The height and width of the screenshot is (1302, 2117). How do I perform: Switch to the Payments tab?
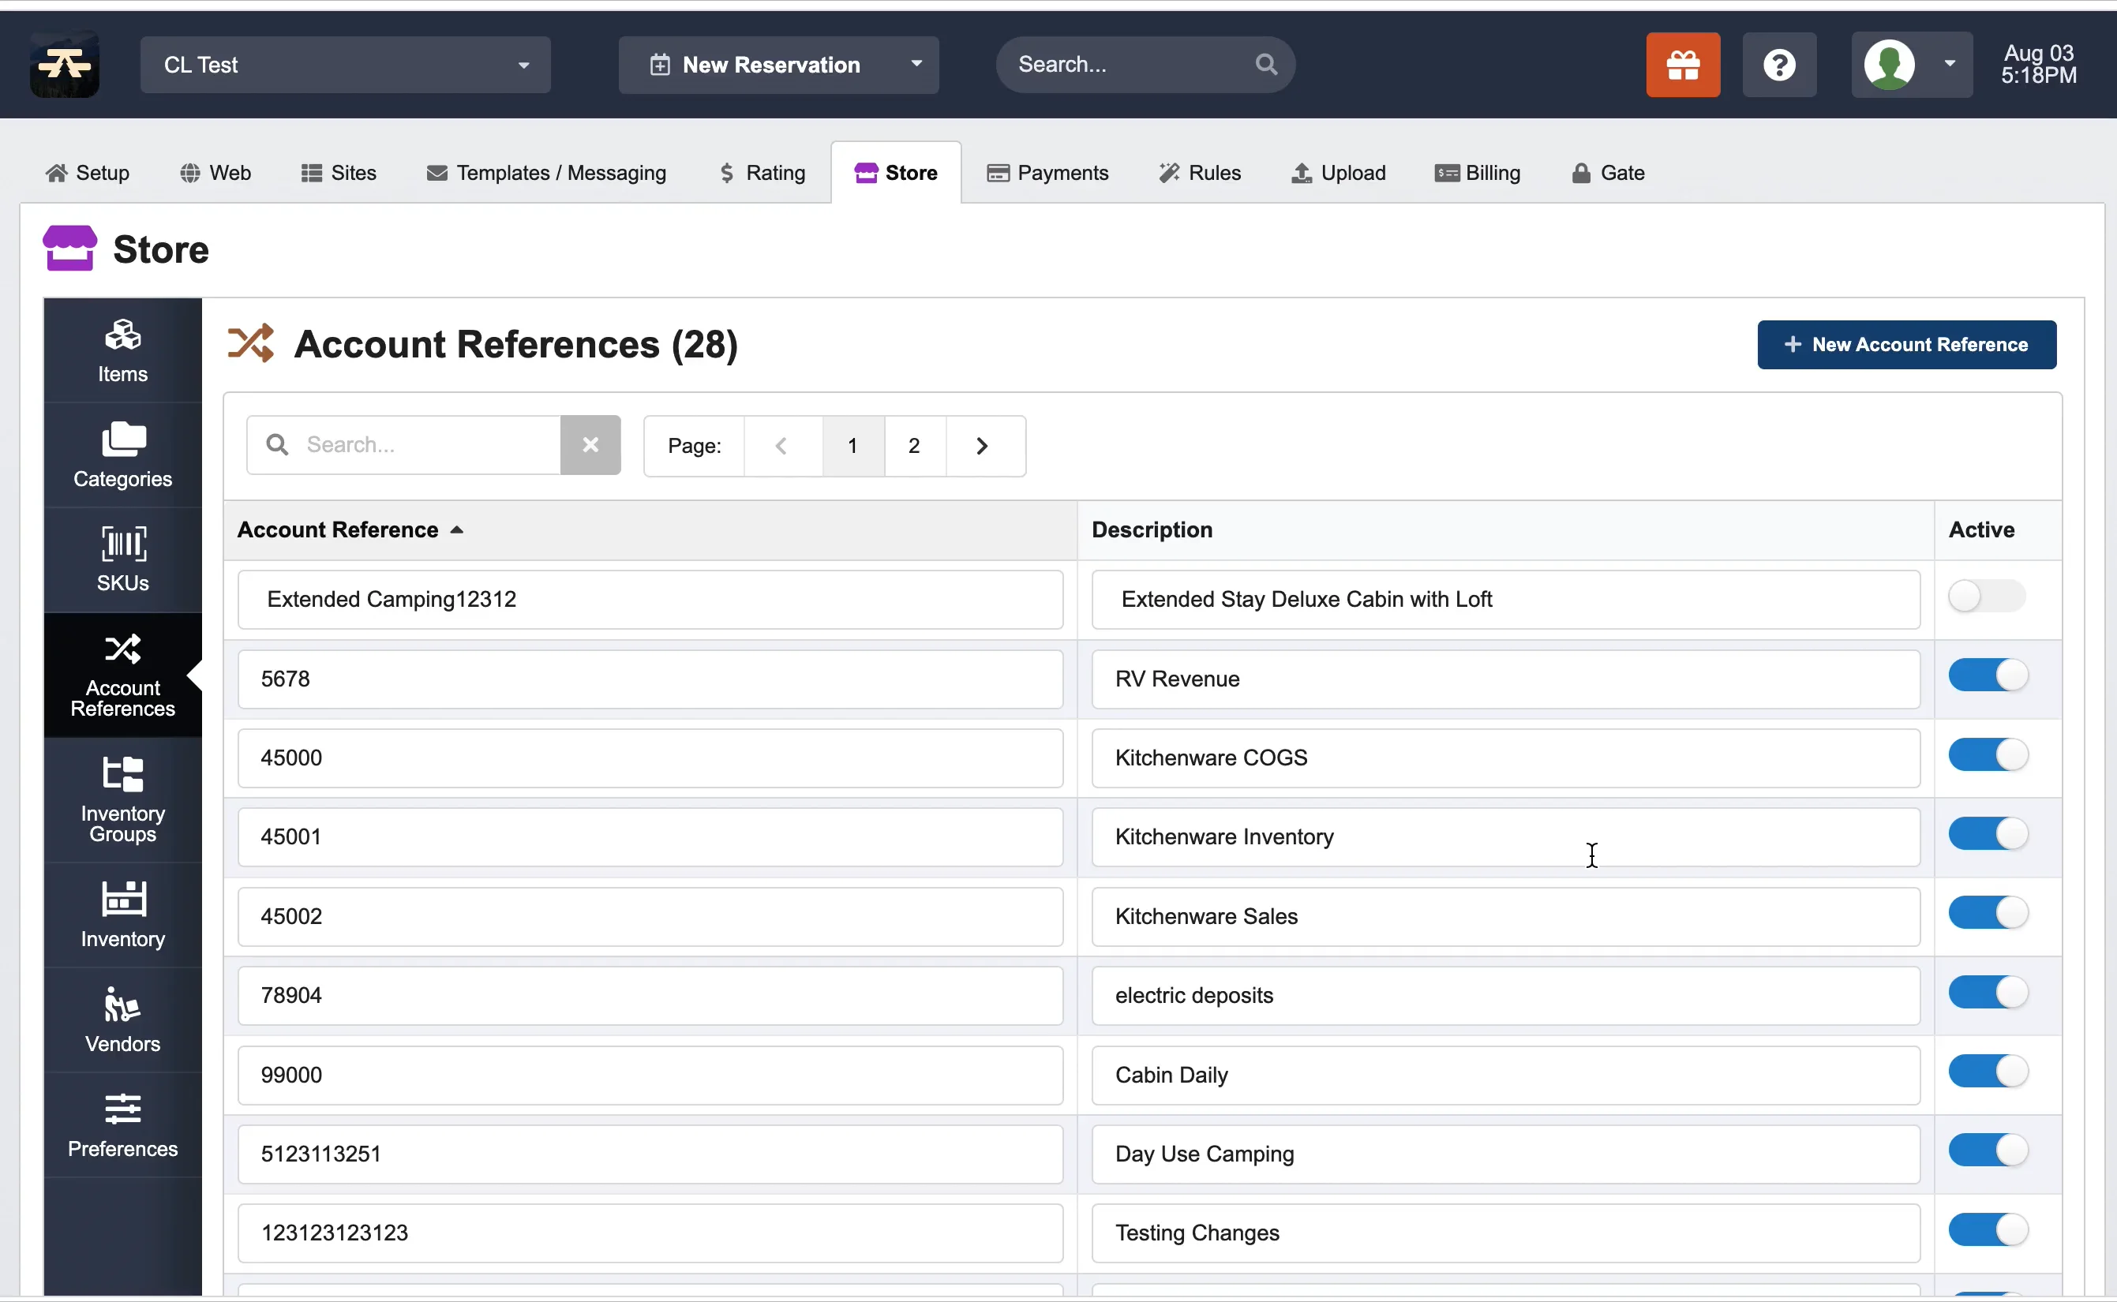tap(1047, 173)
